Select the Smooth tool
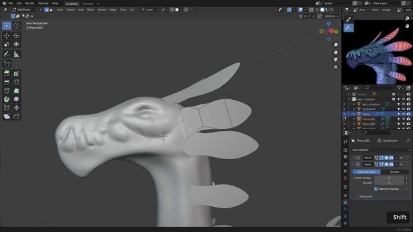Viewport: 413px width, 232px height. pos(16,99)
